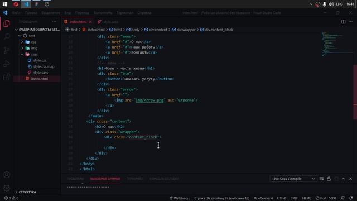Collapse the sass folder
The width and height of the screenshot is (357, 201).
click(x=22, y=54)
